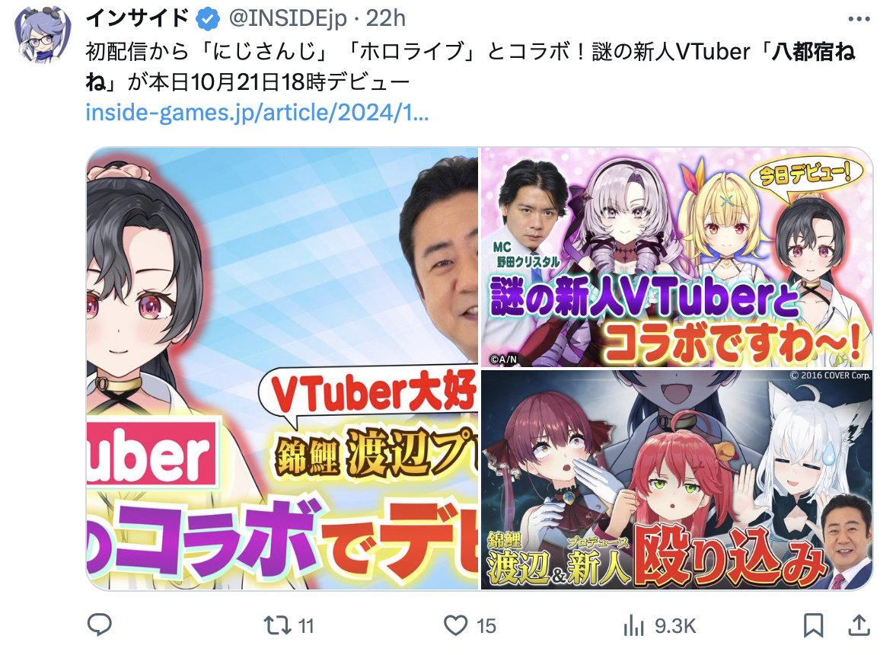Share the post using the upload arrow icon
Image resolution: width=896 pixels, height=655 pixels.
click(858, 625)
